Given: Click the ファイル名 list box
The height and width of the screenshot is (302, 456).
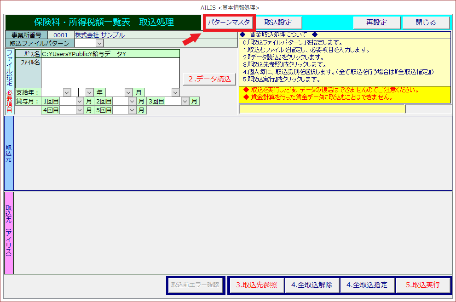Looking at the screenshot, I should point(110,73).
